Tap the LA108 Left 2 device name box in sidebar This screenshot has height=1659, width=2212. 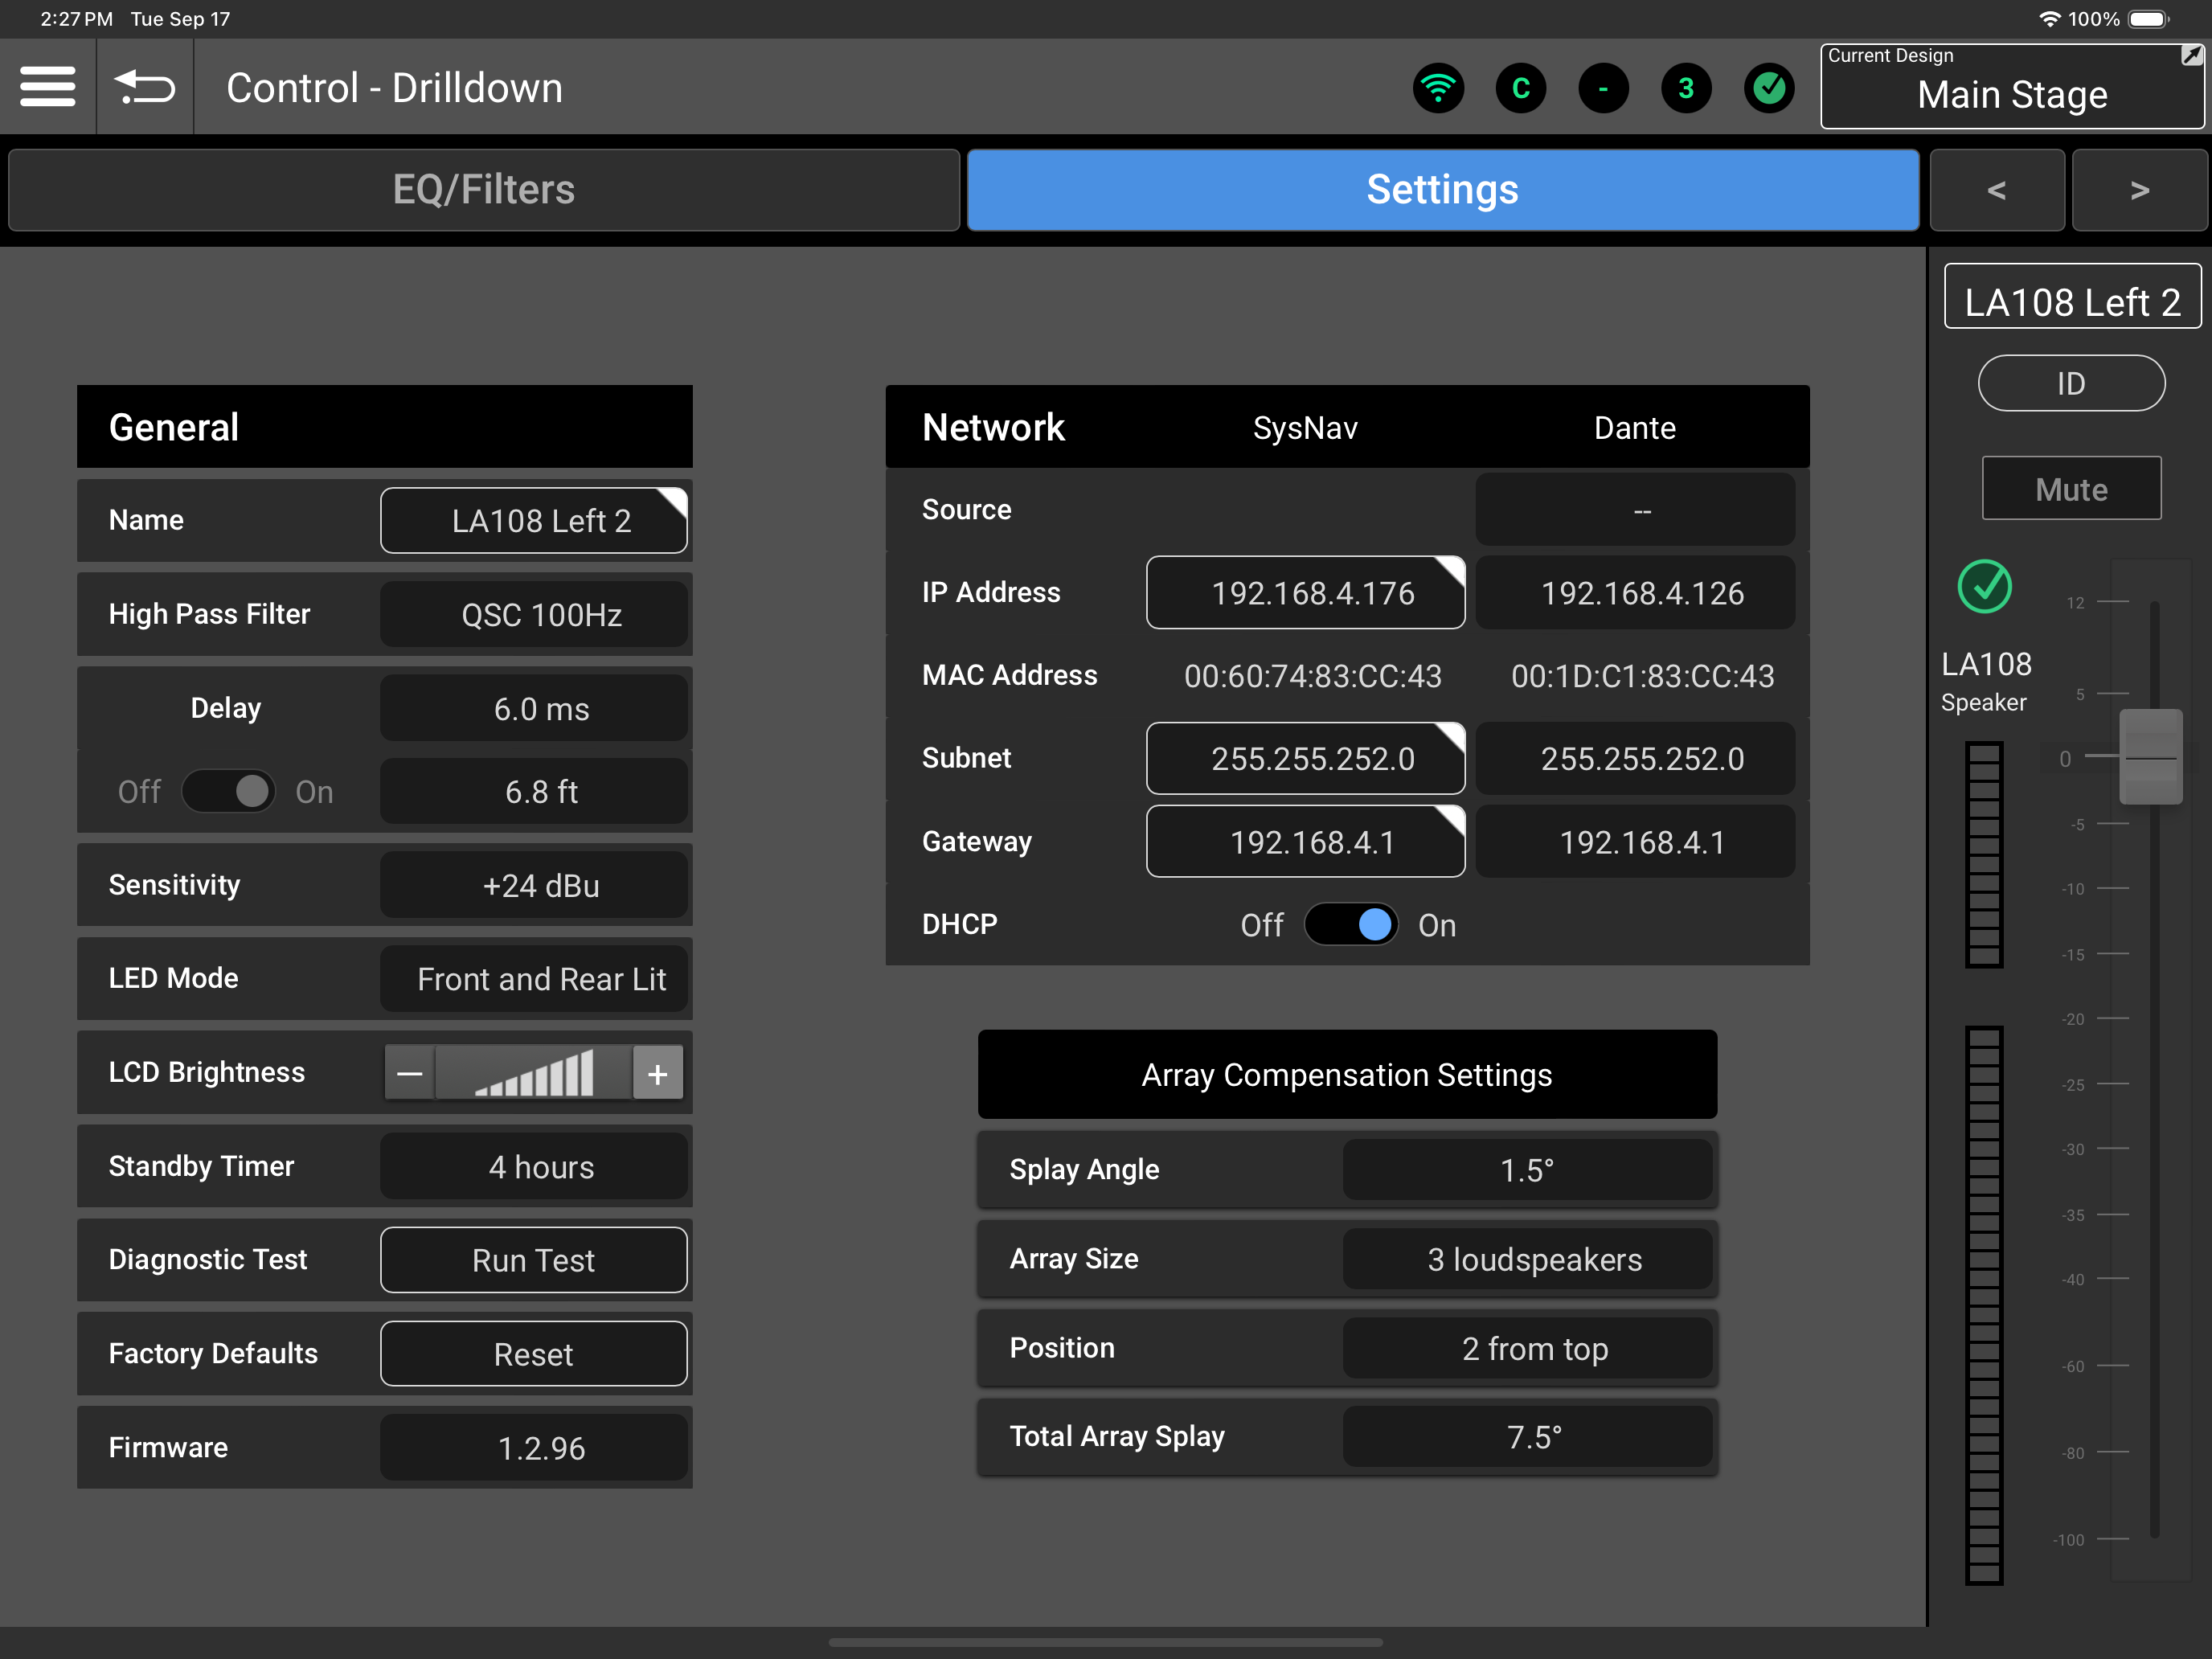coord(2072,296)
